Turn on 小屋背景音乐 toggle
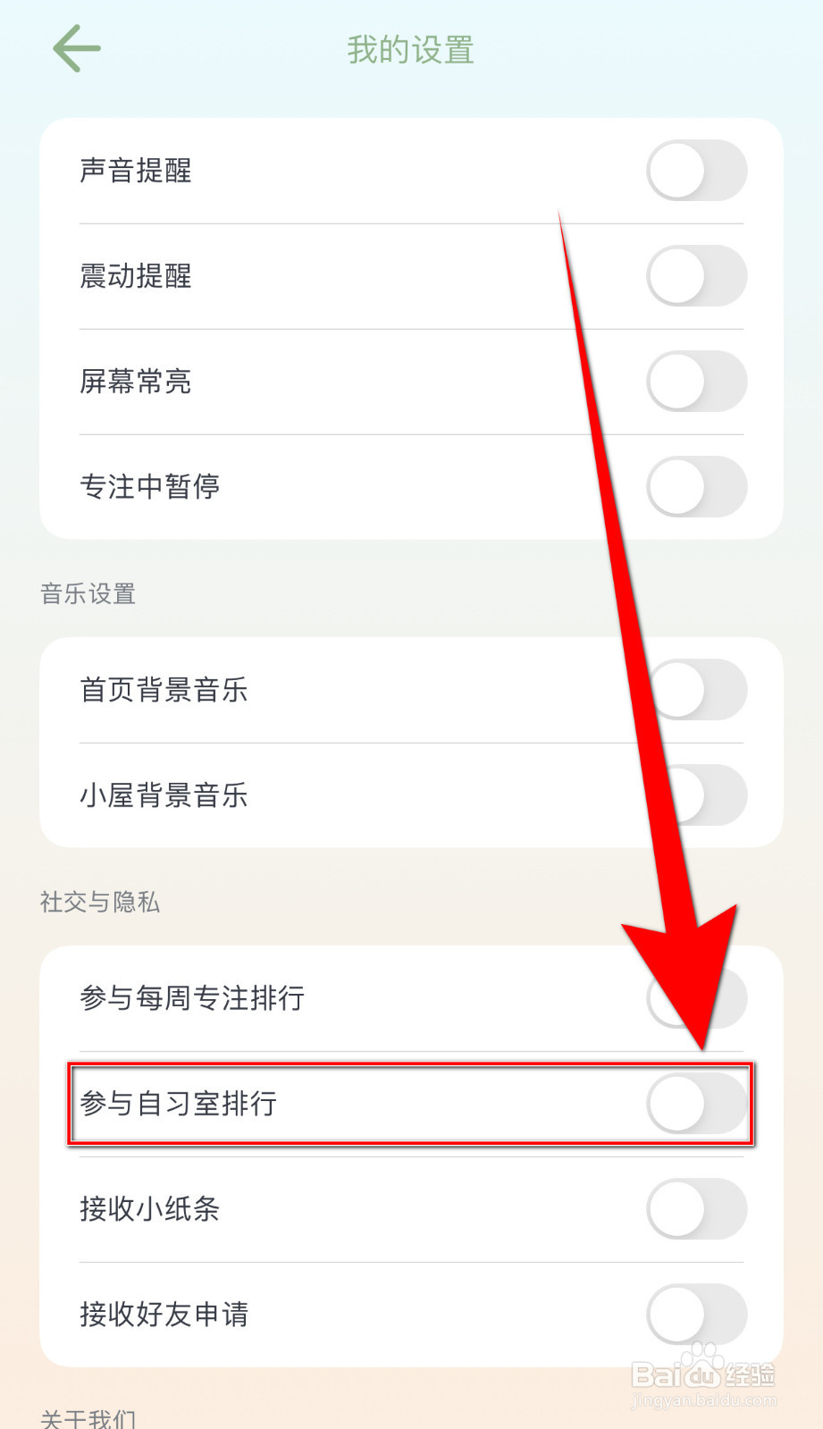This screenshot has height=1429, width=823. [697, 795]
